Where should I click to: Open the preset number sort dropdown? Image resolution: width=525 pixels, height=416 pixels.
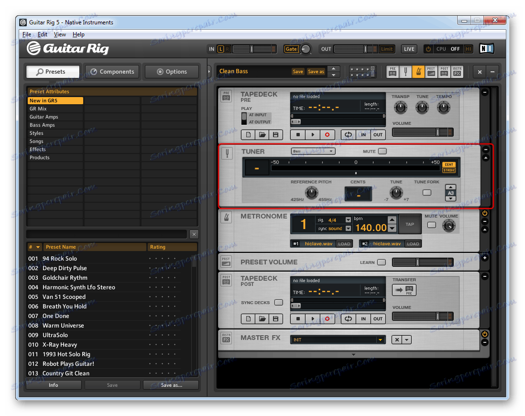(38, 247)
